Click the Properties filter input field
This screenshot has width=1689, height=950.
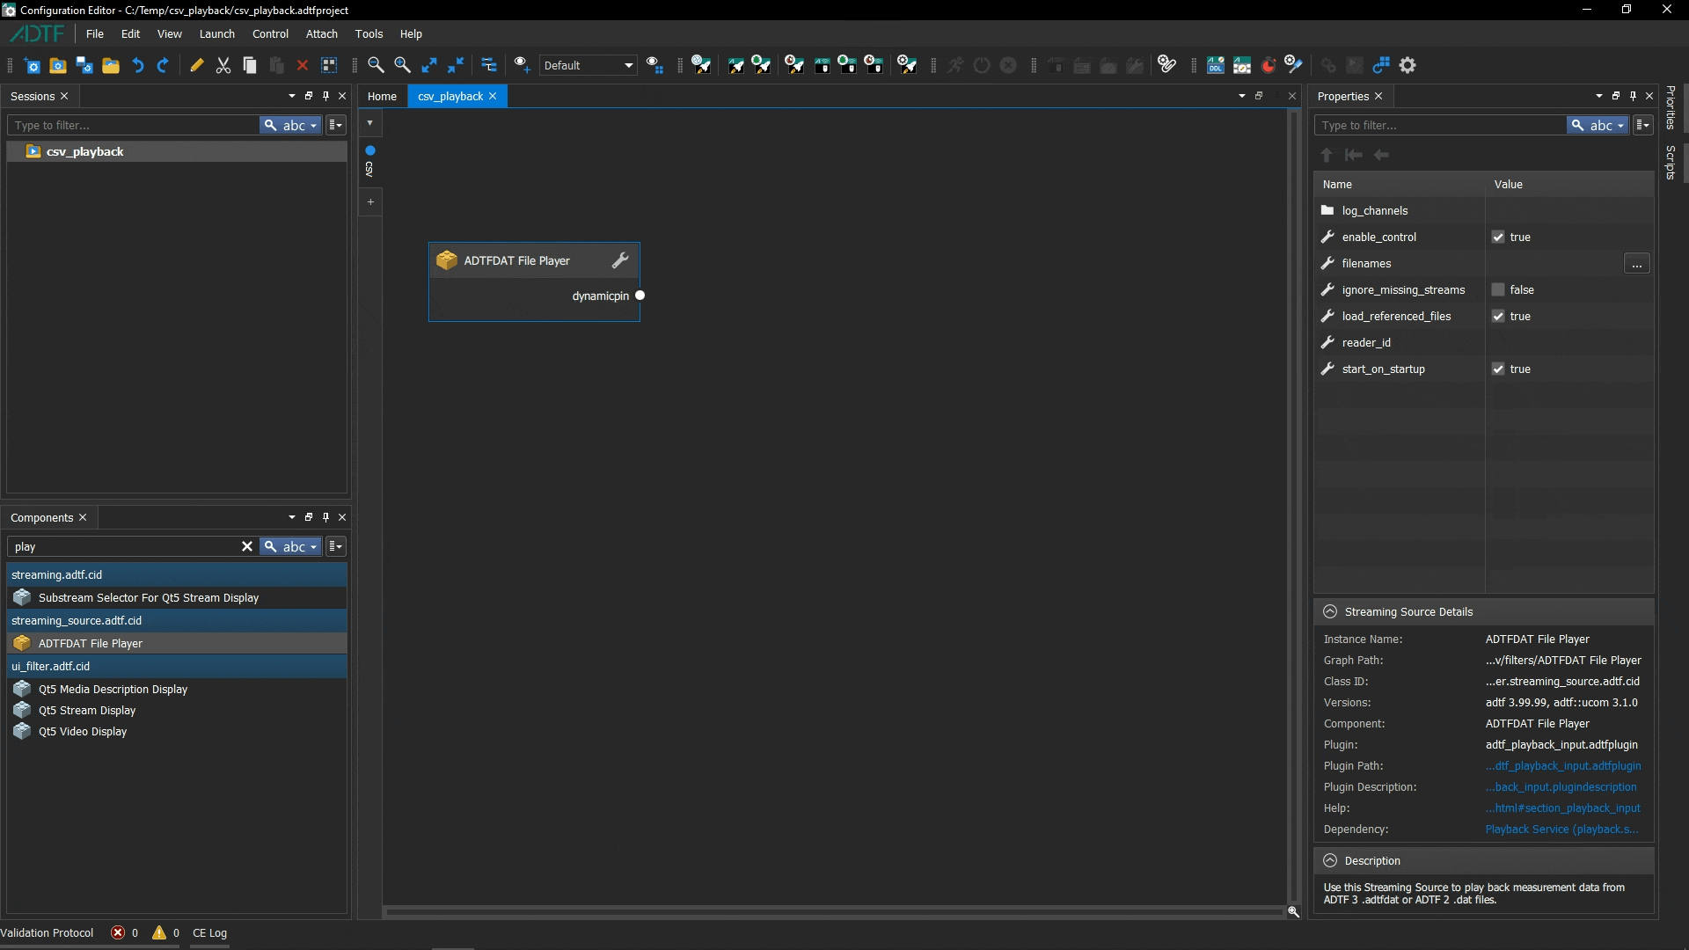[x=1440, y=125]
